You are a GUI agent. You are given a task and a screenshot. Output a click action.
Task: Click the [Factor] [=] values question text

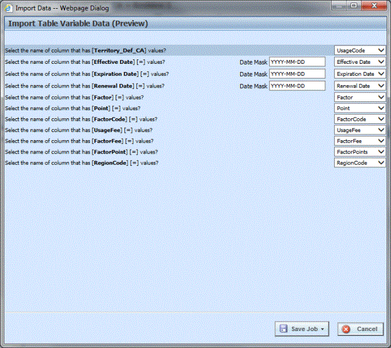click(x=74, y=97)
